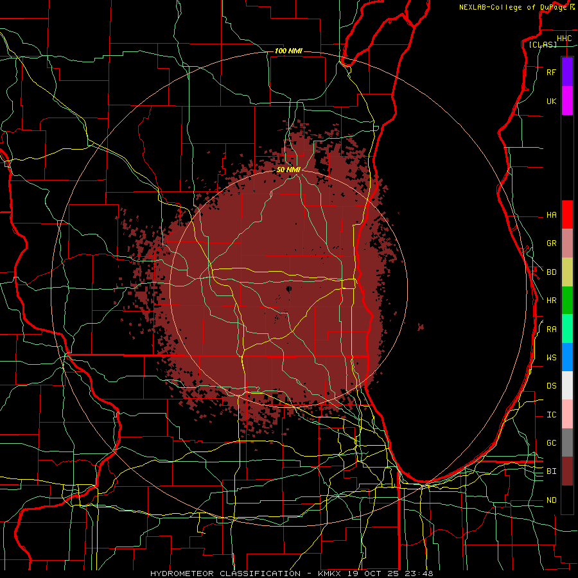578x578 pixels.
Task: Click the WS legend label
Action: (551, 358)
